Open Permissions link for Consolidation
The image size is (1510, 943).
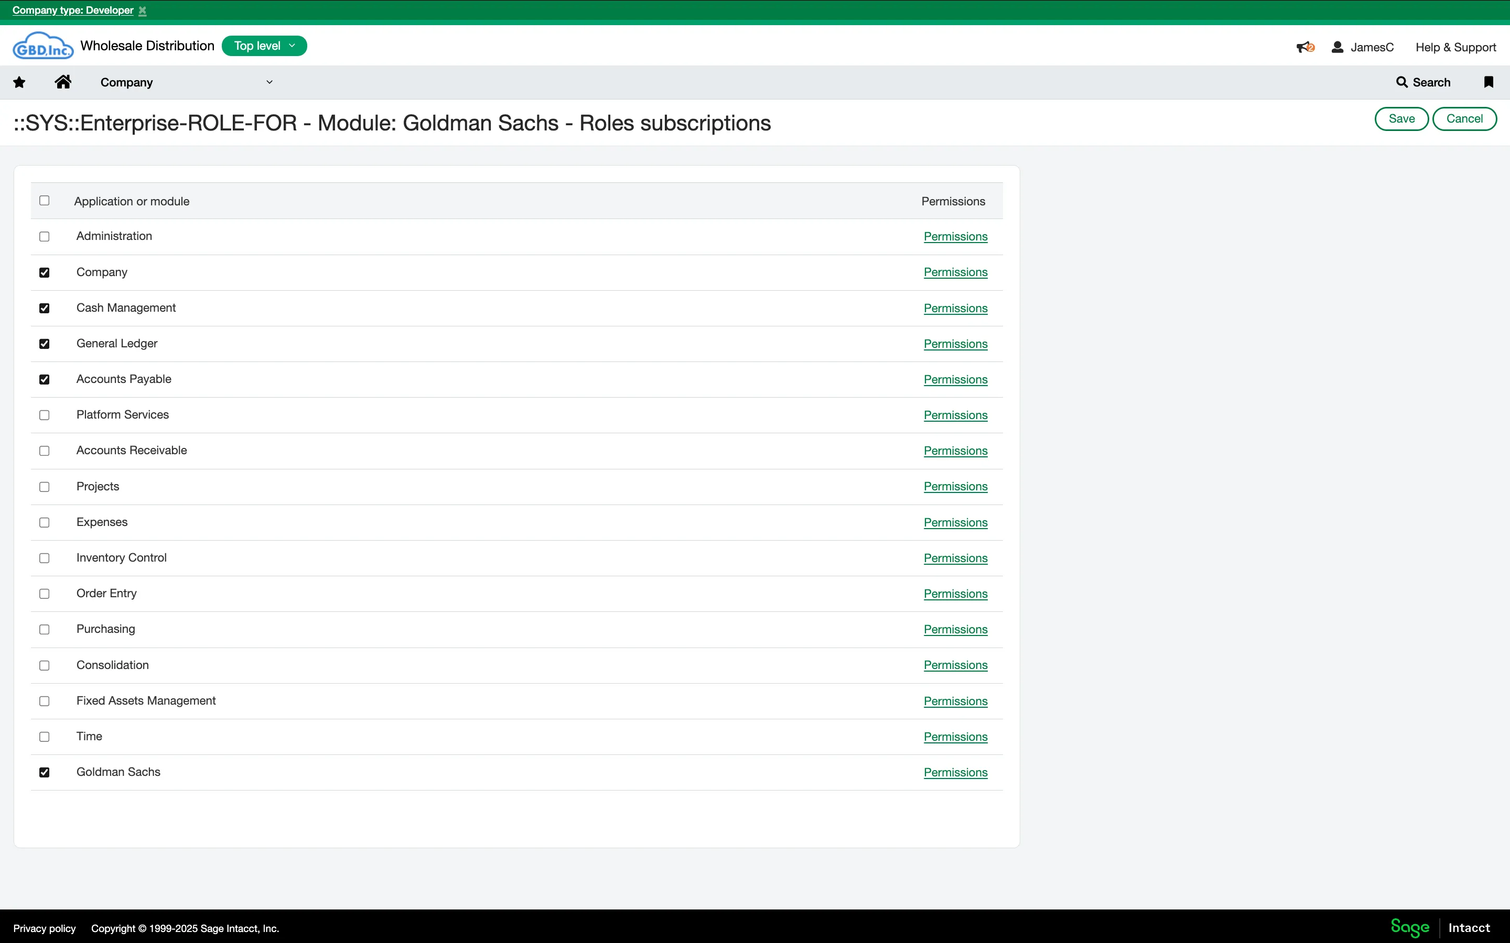pos(955,665)
